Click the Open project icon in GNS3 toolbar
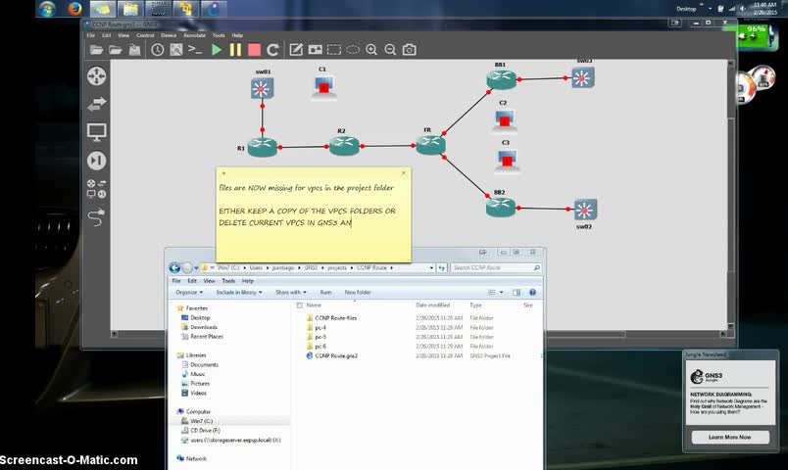The width and height of the screenshot is (788, 470). tap(116, 50)
